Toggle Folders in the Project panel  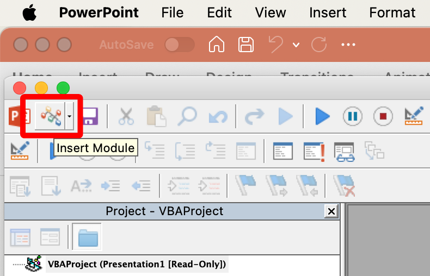click(x=87, y=237)
